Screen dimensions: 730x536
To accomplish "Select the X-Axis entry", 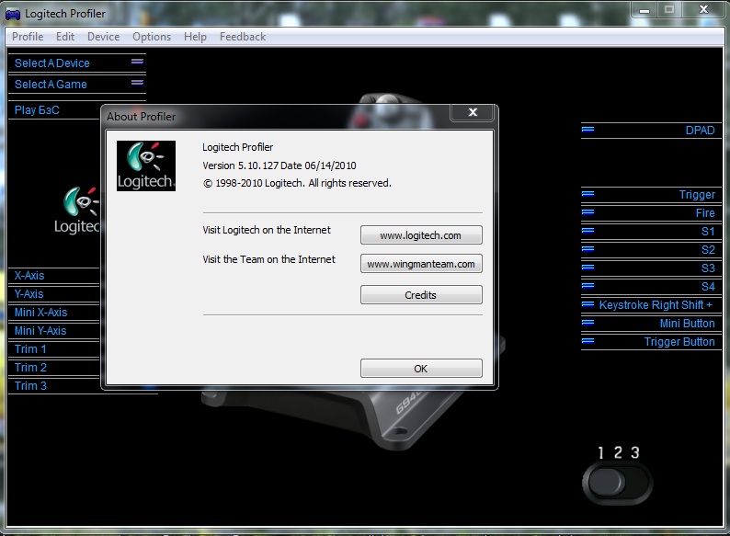I will 29,276.
